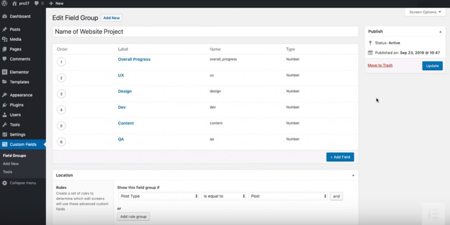This screenshot has width=450, height=225.
Task: Select Add New under Custom Fields
Action: coord(11,164)
